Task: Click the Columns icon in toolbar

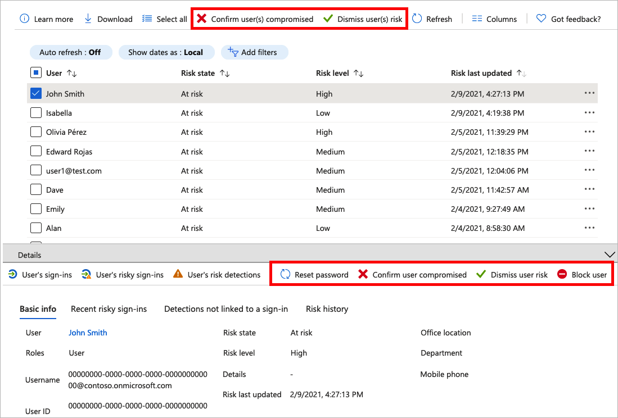Action: pyautogui.click(x=477, y=19)
